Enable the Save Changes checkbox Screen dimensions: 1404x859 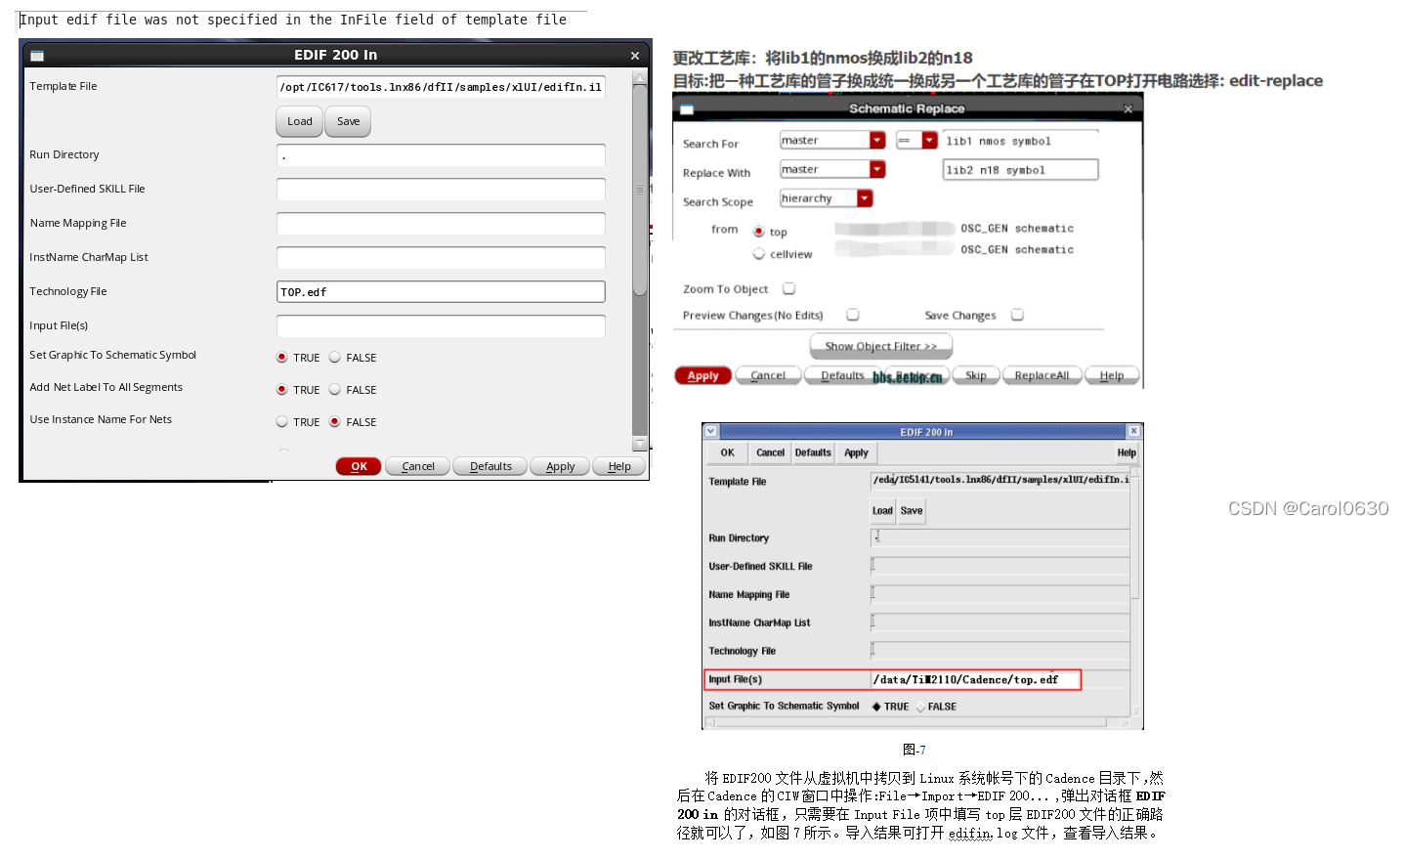pyautogui.click(x=1017, y=315)
